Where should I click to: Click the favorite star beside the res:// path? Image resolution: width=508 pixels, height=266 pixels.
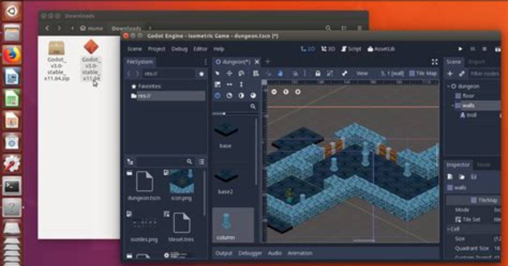tap(201, 74)
